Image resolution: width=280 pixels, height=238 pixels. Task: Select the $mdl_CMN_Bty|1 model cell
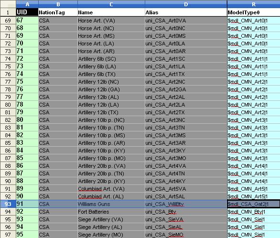click(x=254, y=212)
